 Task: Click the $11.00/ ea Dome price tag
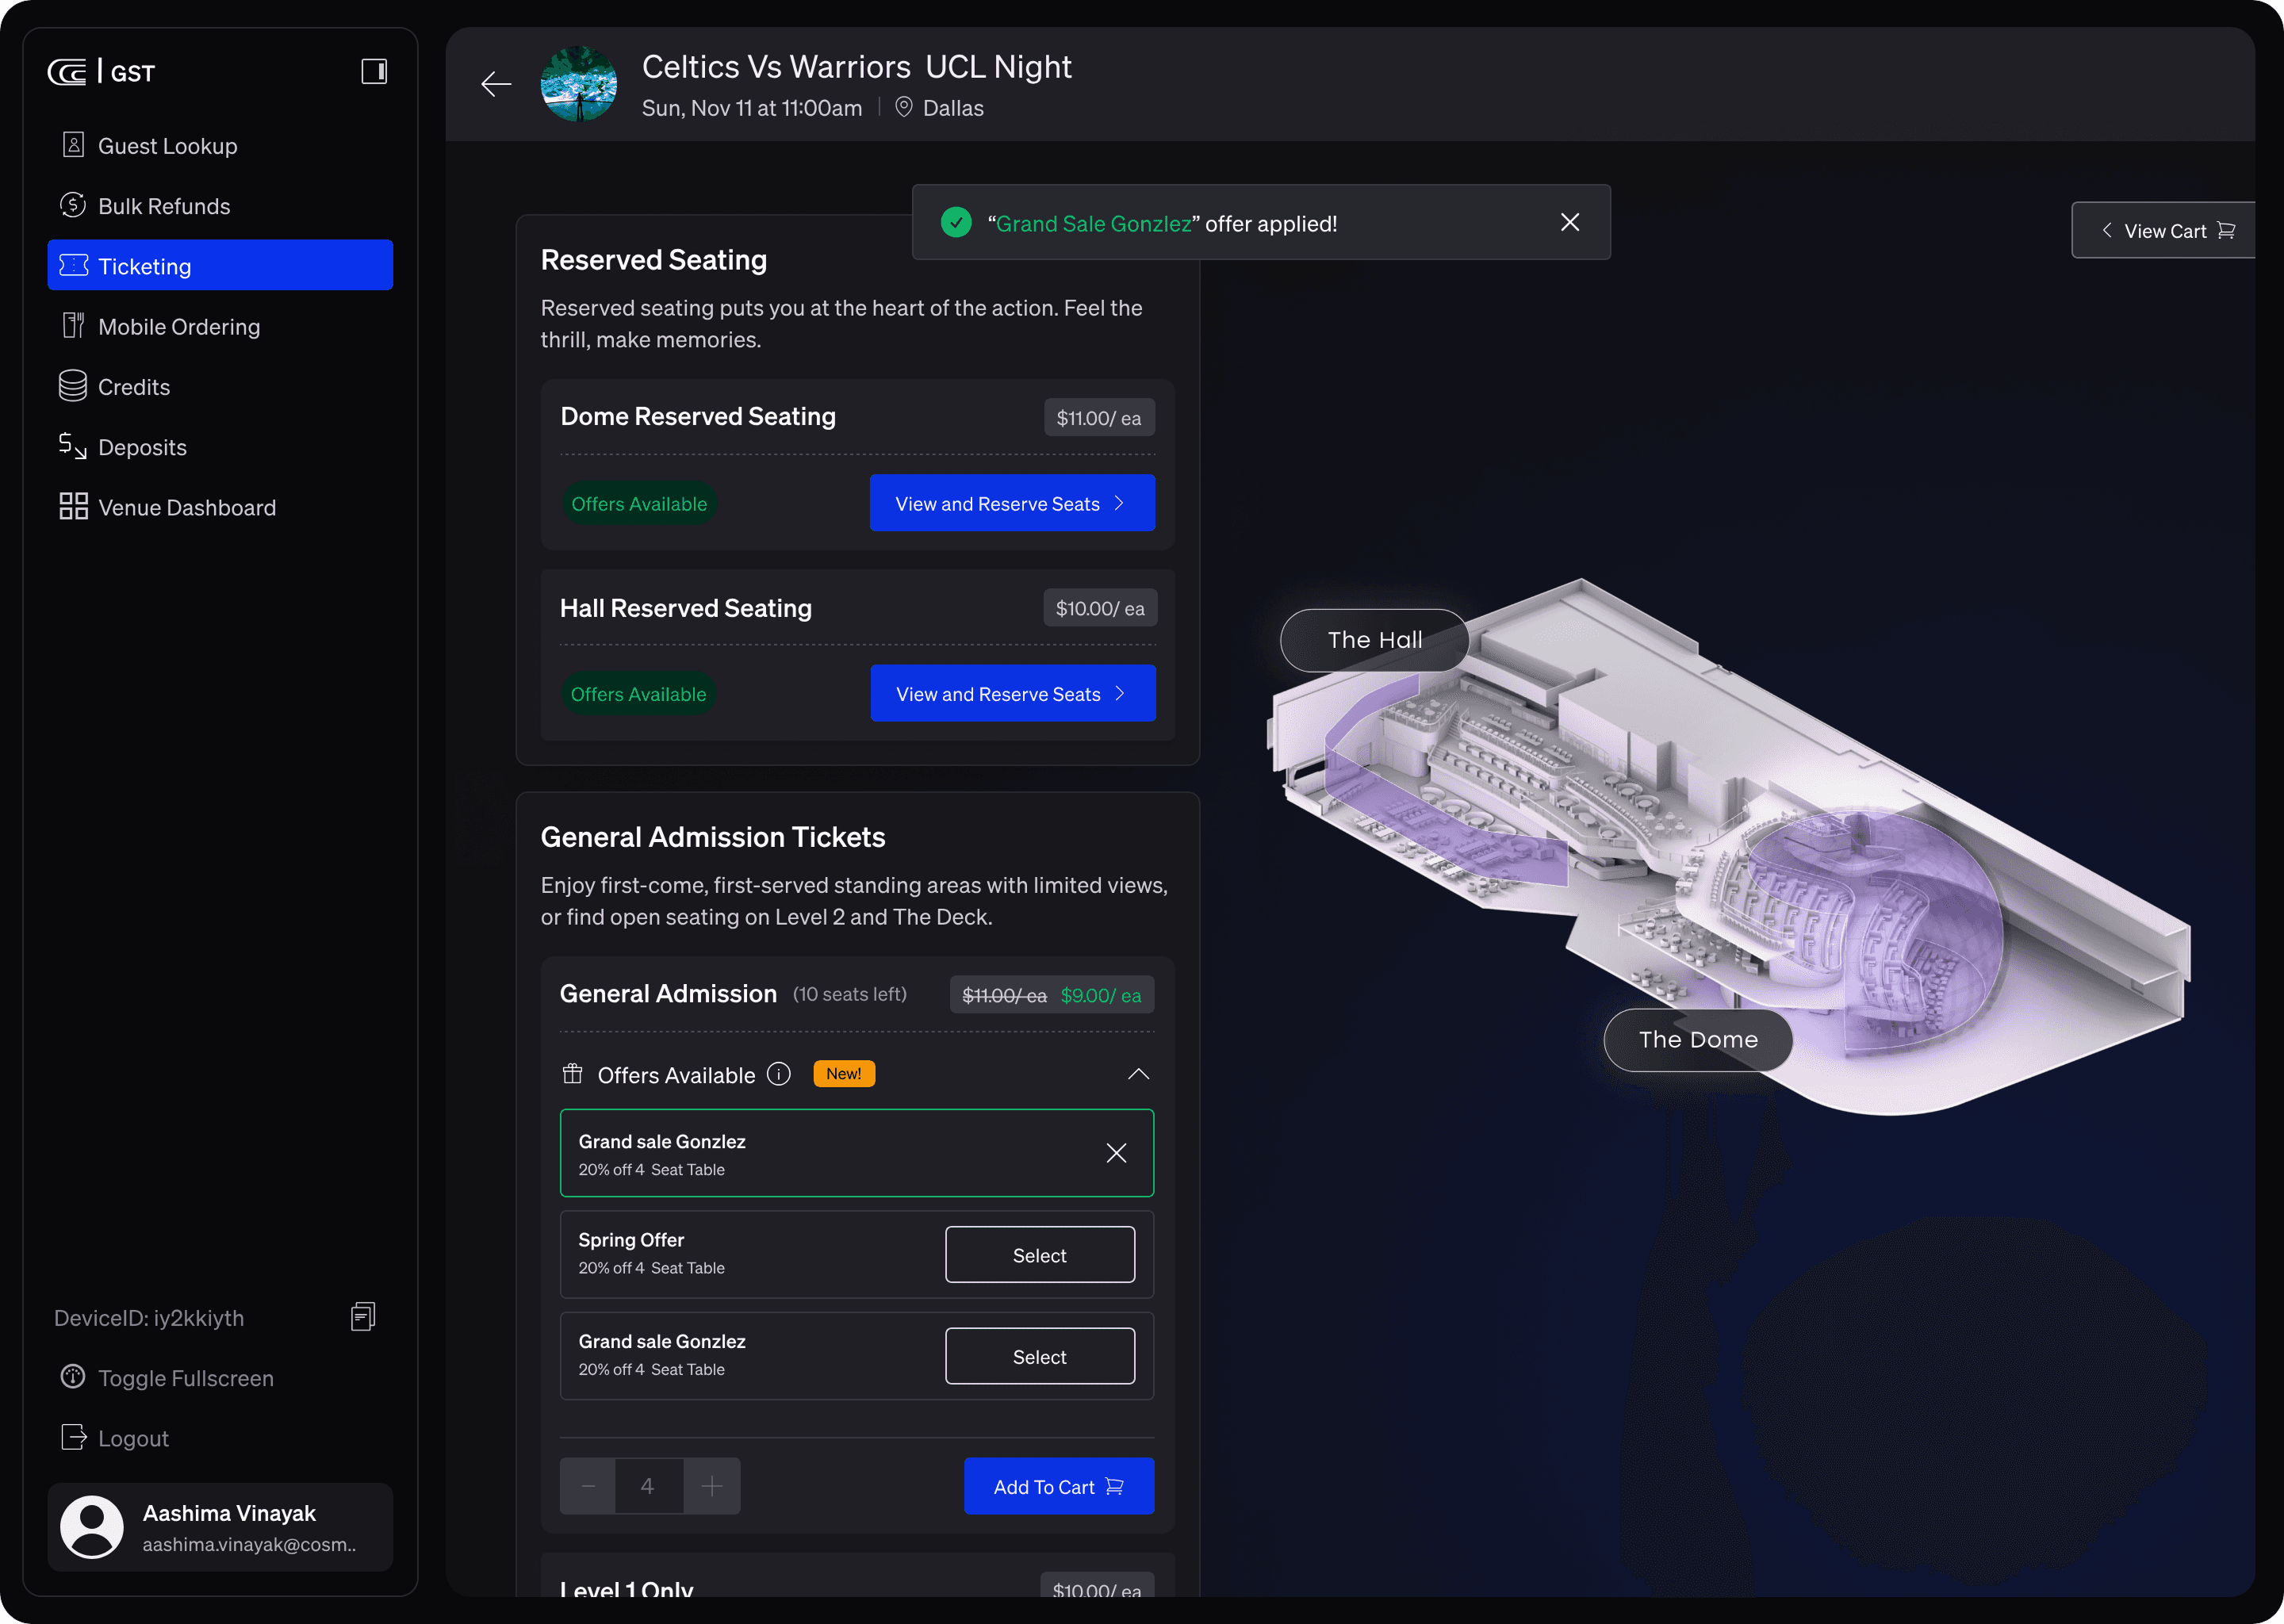pos(1099,418)
